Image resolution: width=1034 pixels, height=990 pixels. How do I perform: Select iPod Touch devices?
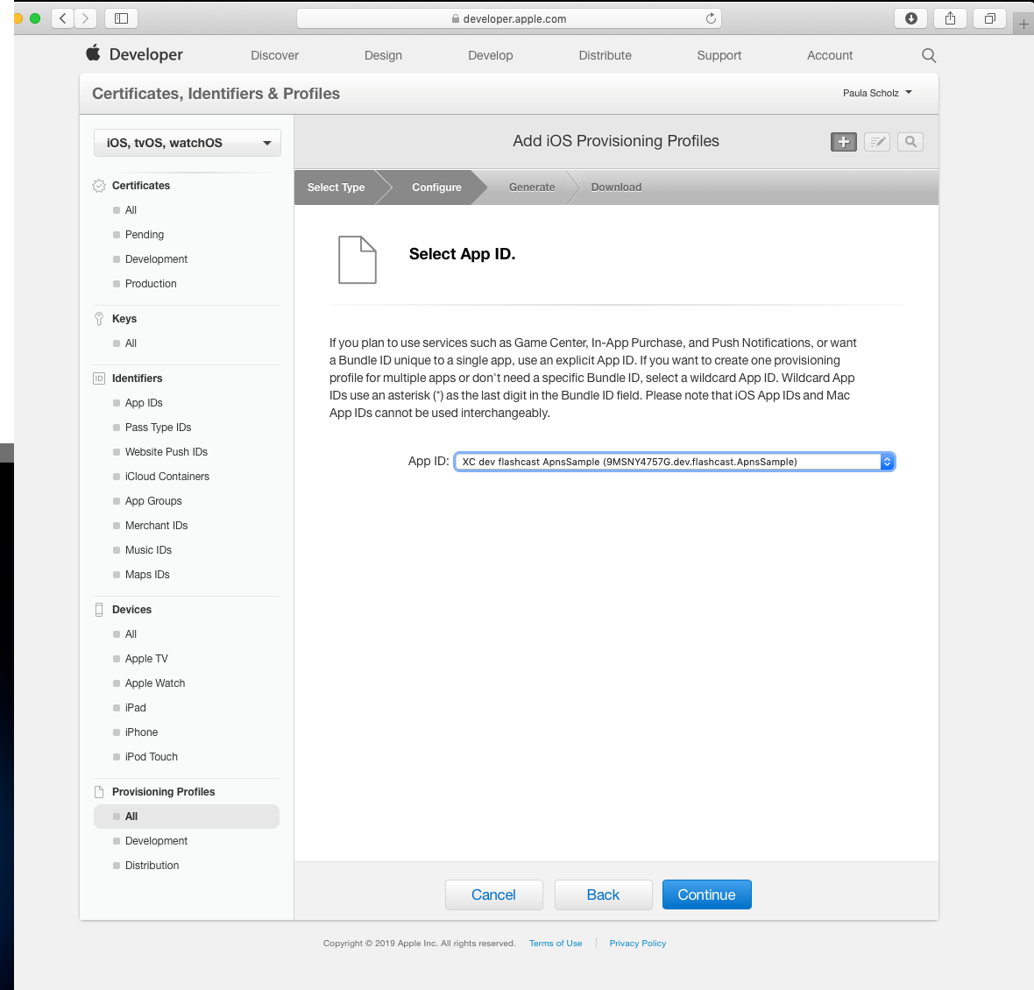151,757
